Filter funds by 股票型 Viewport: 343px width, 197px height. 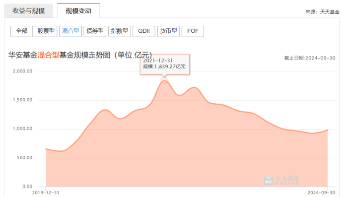46,31
